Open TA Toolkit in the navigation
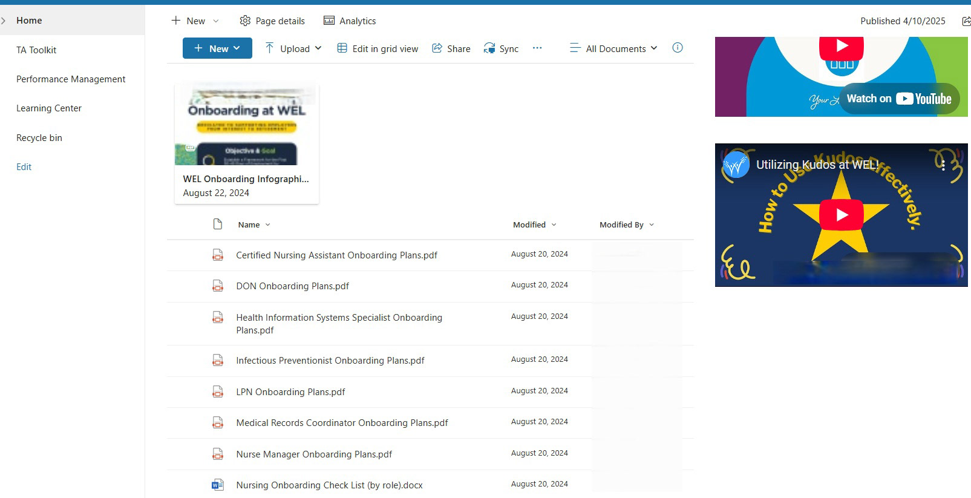The height and width of the screenshot is (498, 971). tap(36, 50)
